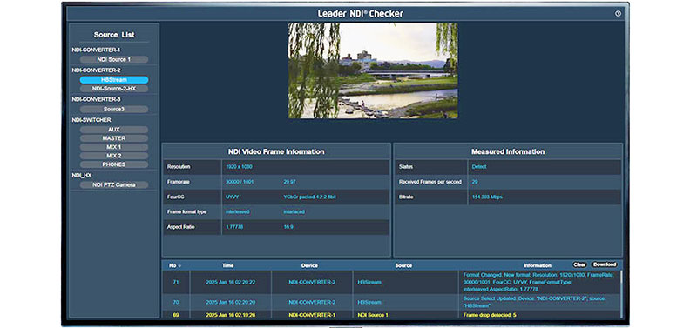
Task: Click log row number 69
Action: pyautogui.click(x=176, y=315)
